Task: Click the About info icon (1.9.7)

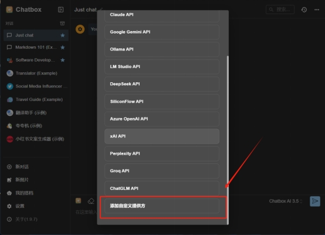Action: click(9, 219)
